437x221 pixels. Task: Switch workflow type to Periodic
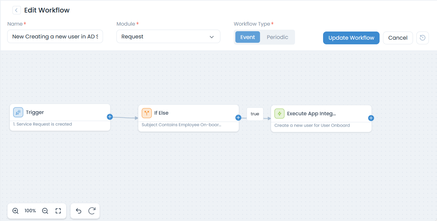[277, 37]
